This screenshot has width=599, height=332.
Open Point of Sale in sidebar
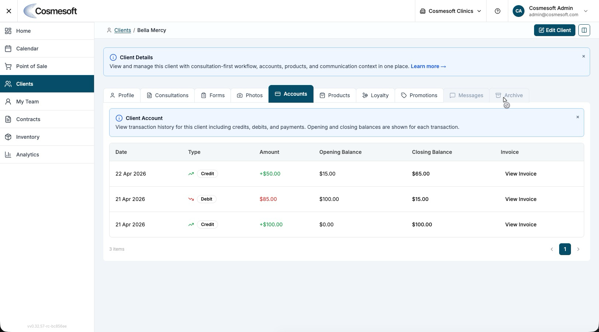(47, 66)
